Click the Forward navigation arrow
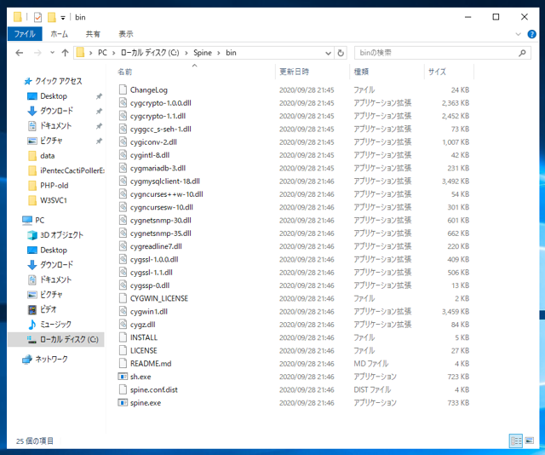The image size is (545, 455). pyautogui.click(x=37, y=53)
